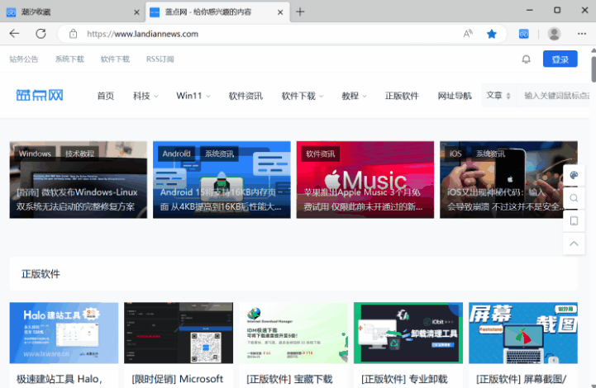
Task: Expand 软件下载 main navigation dropdown
Action: tap(303, 96)
